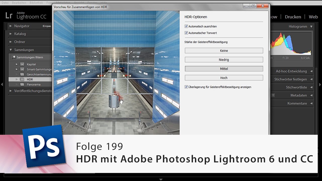Image resolution: width=322 pixels, height=181 pixels.
Task: Toggle the left panel side arrow
Action: click(2, 85)
